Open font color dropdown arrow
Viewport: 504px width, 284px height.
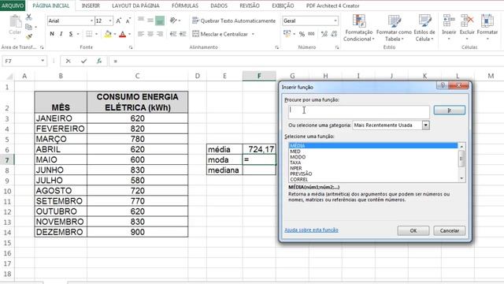(x=129, y=34)
